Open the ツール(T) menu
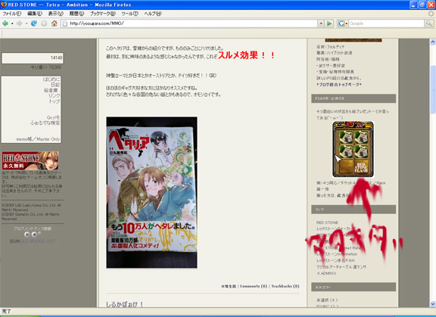 coord(129,14)
